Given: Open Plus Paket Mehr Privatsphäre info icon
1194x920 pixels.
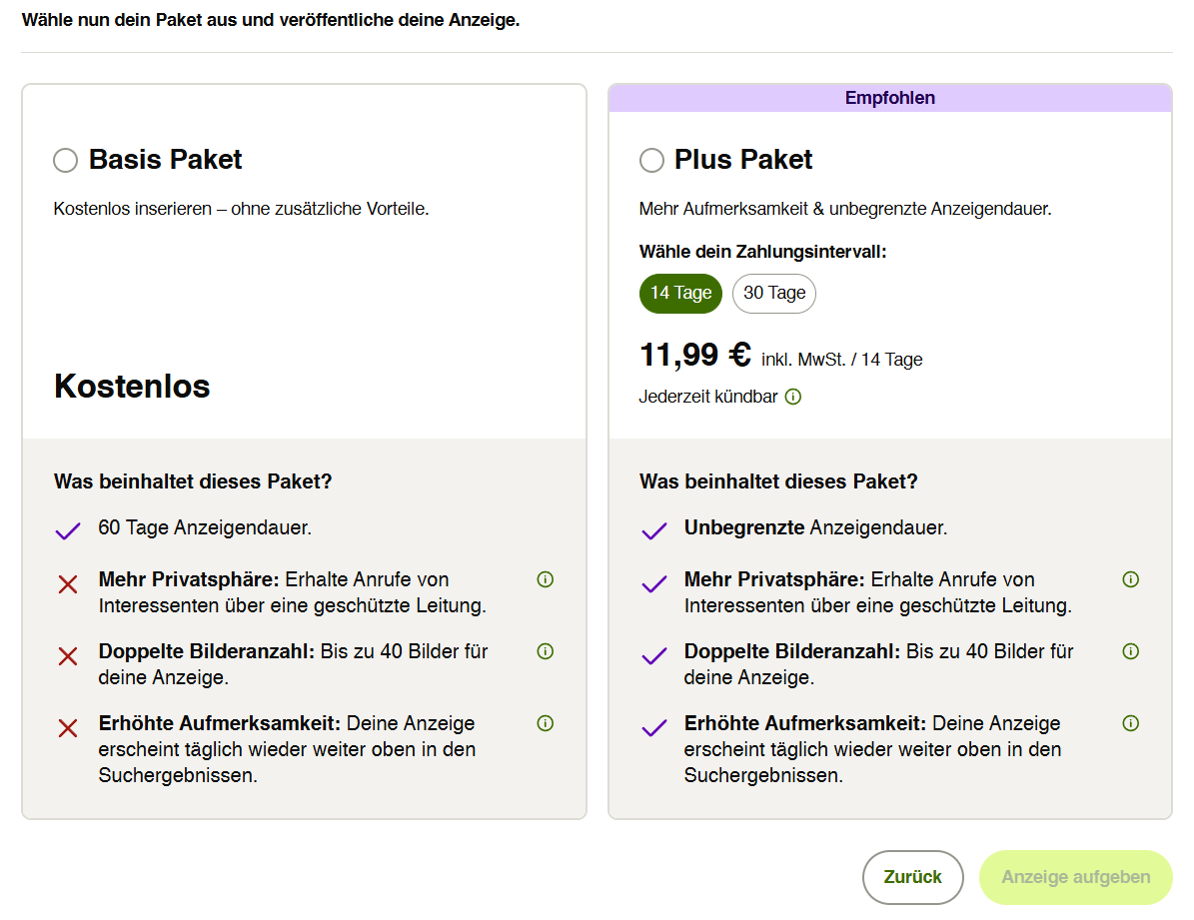Looking at the screenshot, I should [1131, 579].
